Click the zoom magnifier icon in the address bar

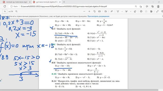(136, 6)
